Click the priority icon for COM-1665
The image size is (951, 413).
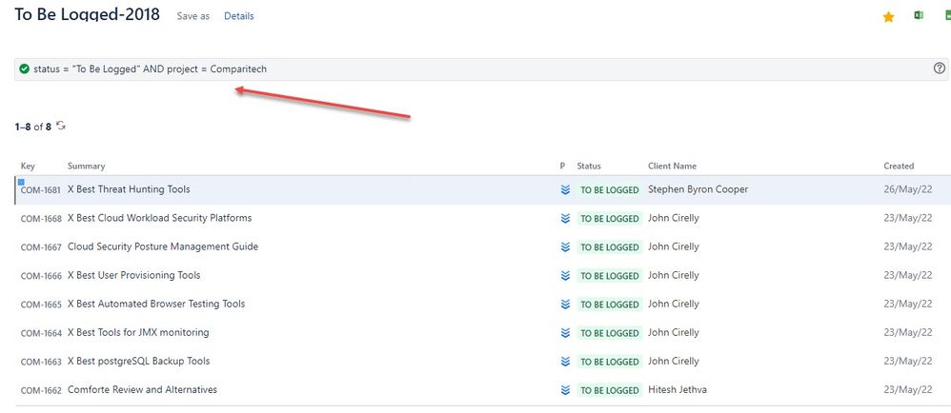[565, 304]
